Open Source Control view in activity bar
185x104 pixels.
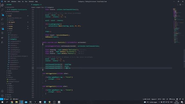tap(2, 14)
